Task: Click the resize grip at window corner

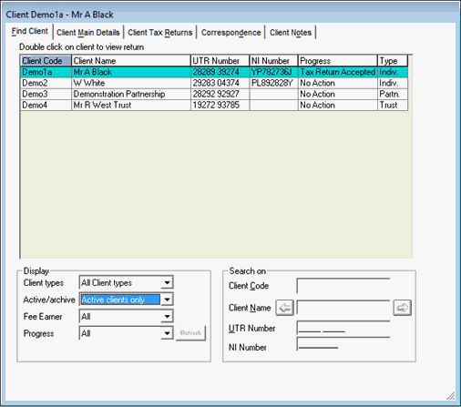Action: coord(451,395)
